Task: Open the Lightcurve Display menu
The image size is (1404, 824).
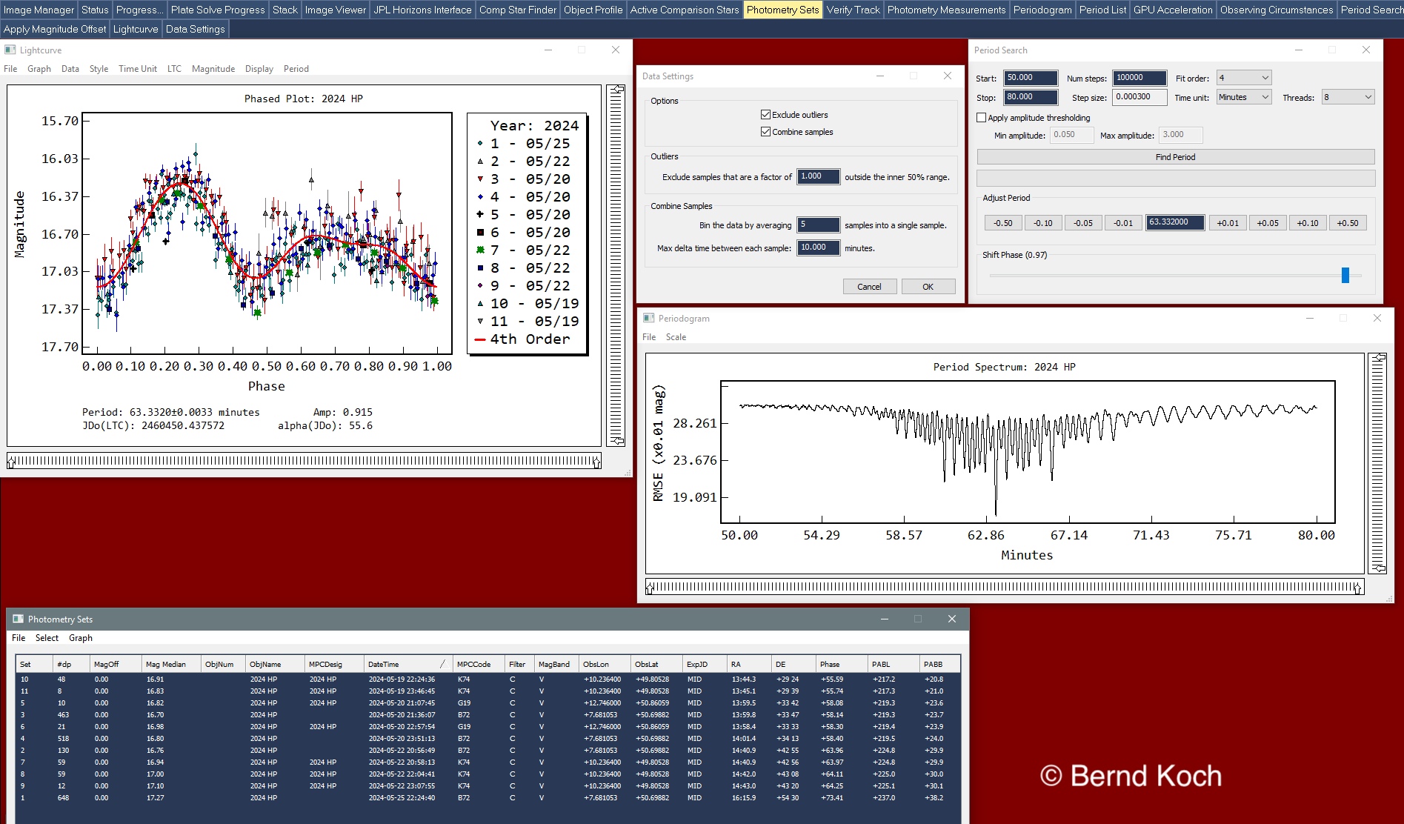Action: (259, 68)
